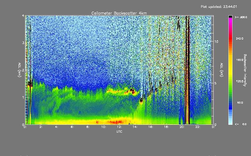Pick the black top segment of the colorbar
The width and height of the screenshot is (251, 156).
click(x=230, y=17)
